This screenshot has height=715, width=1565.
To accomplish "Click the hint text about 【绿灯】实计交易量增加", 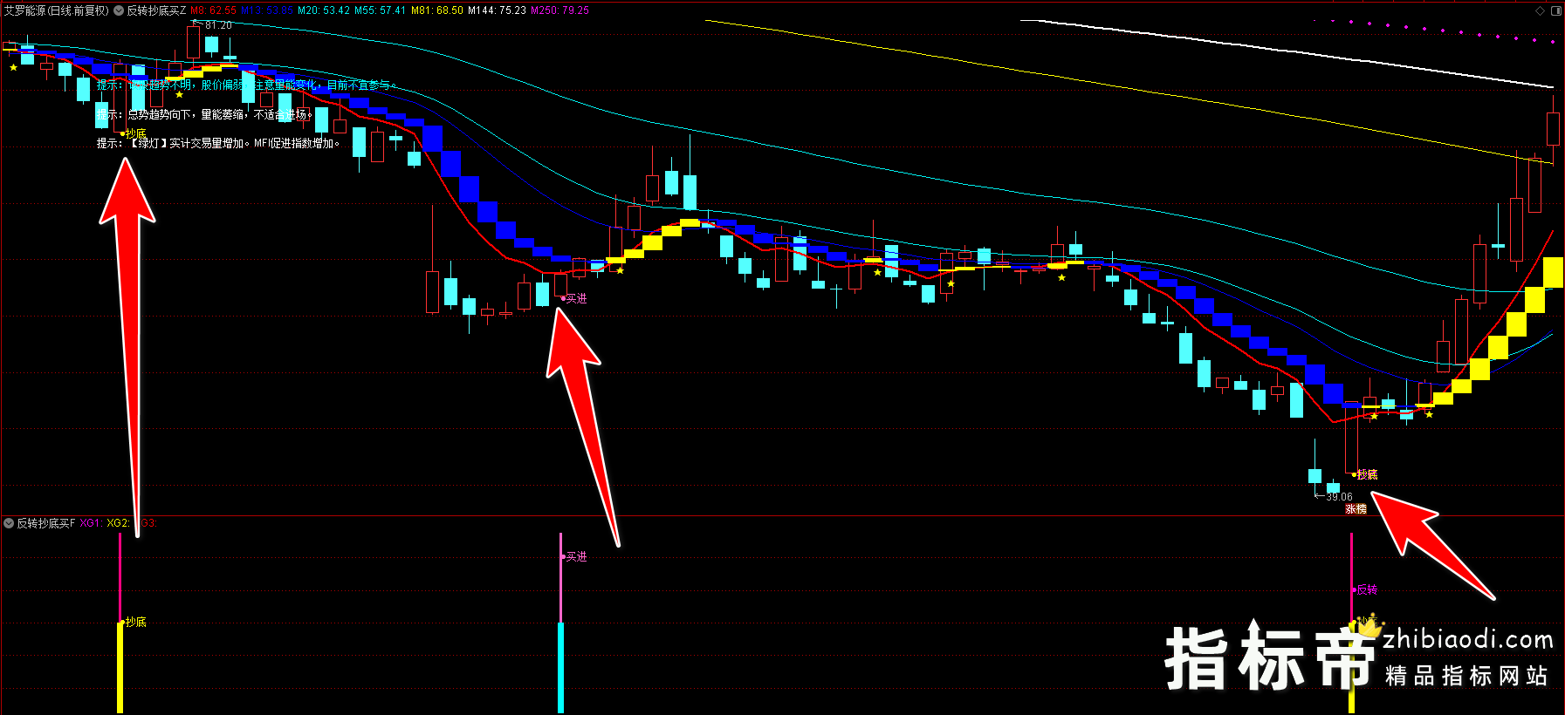I will [x=218, y=143].
